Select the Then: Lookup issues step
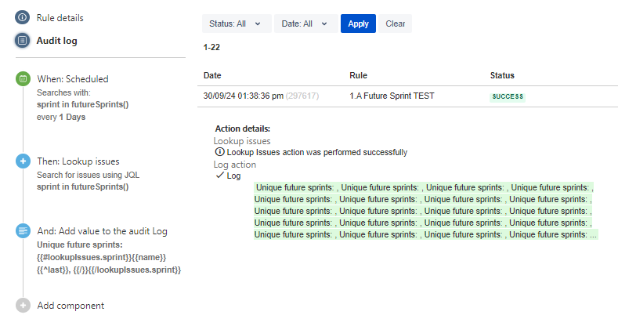618x326 pixels. coord(78,161)
